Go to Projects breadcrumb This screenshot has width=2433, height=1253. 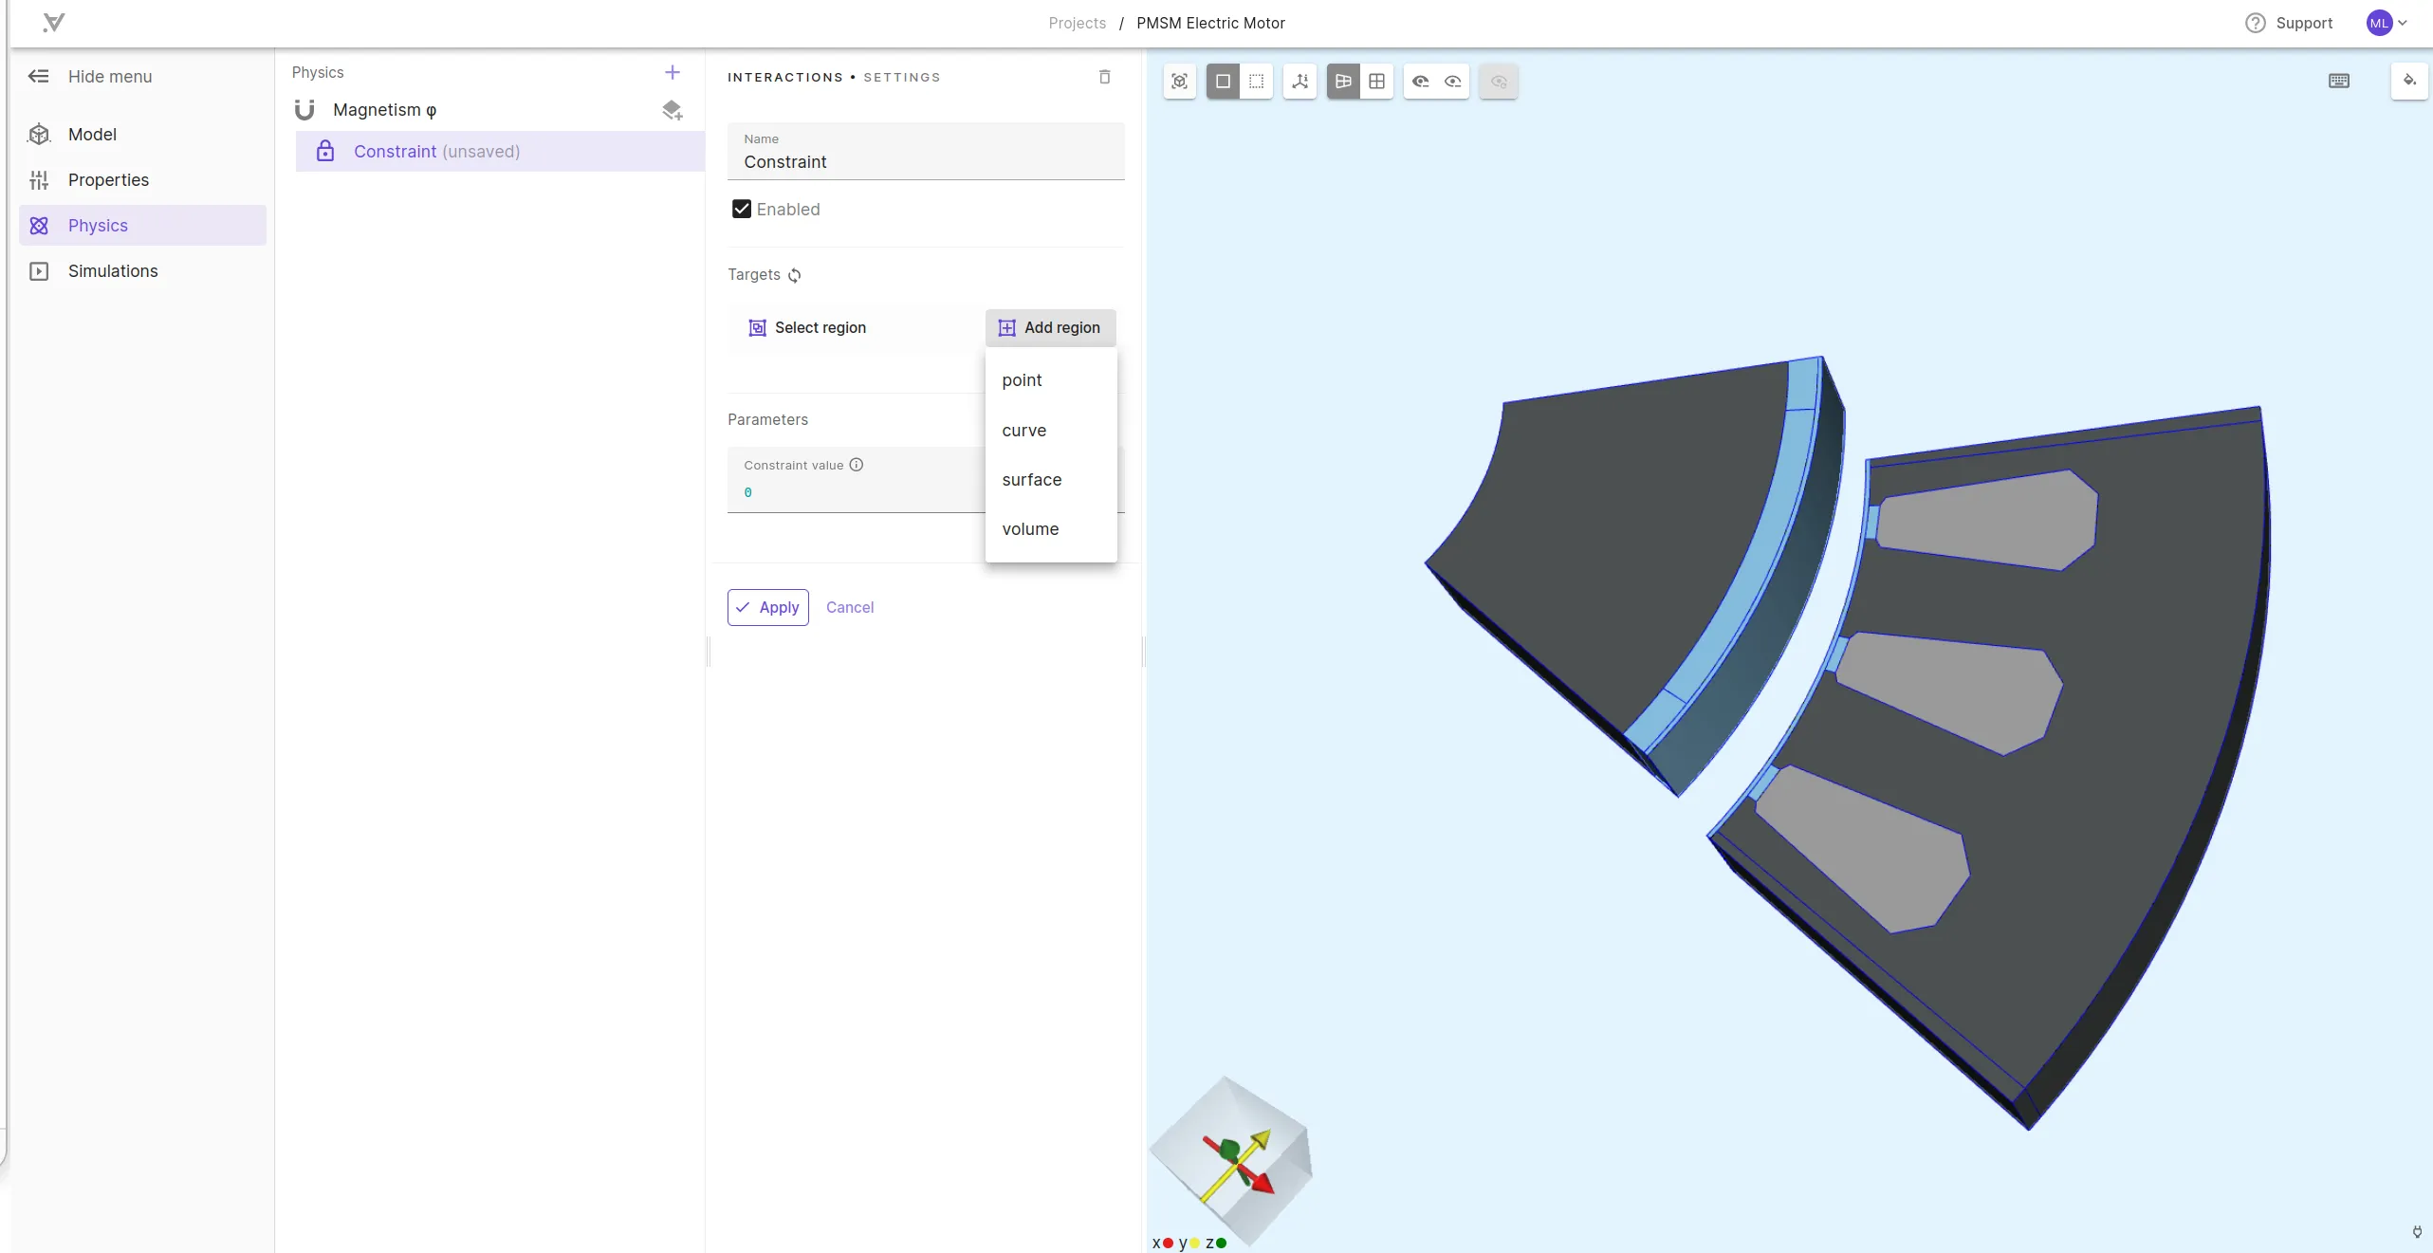click(x=1077, y=23)
